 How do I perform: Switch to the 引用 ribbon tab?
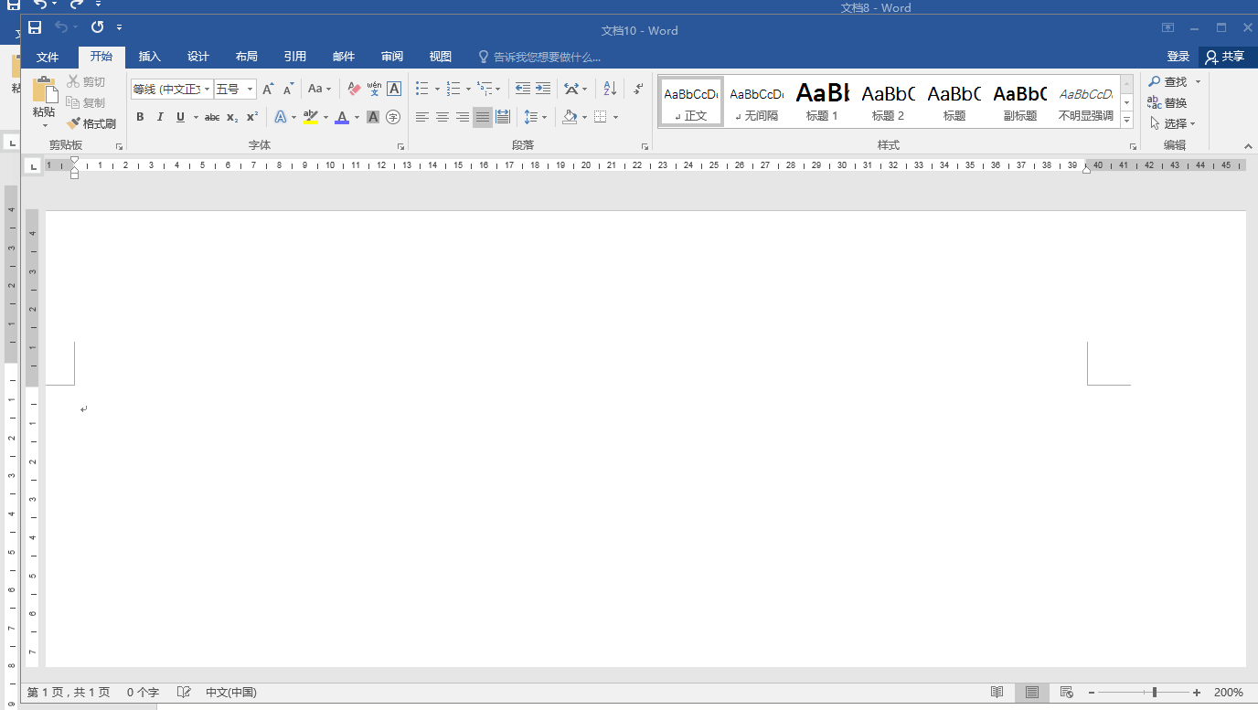295,57
